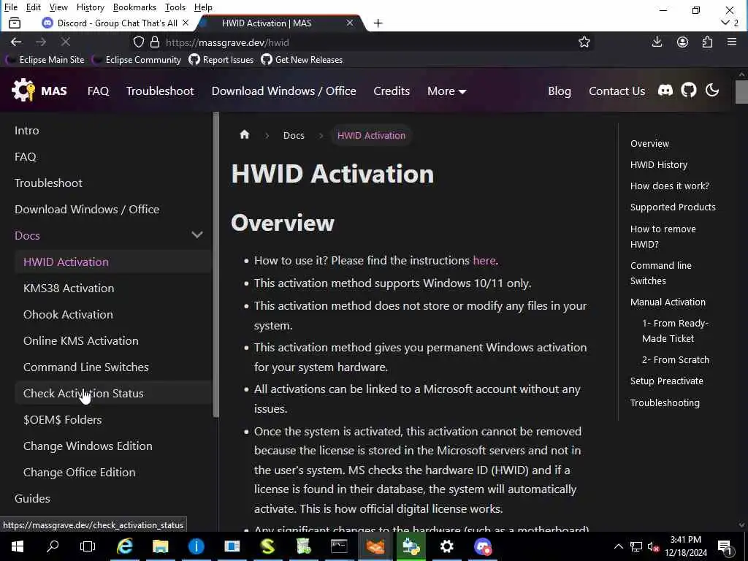
Task: Open the File menu
Action: click(10, 7)
